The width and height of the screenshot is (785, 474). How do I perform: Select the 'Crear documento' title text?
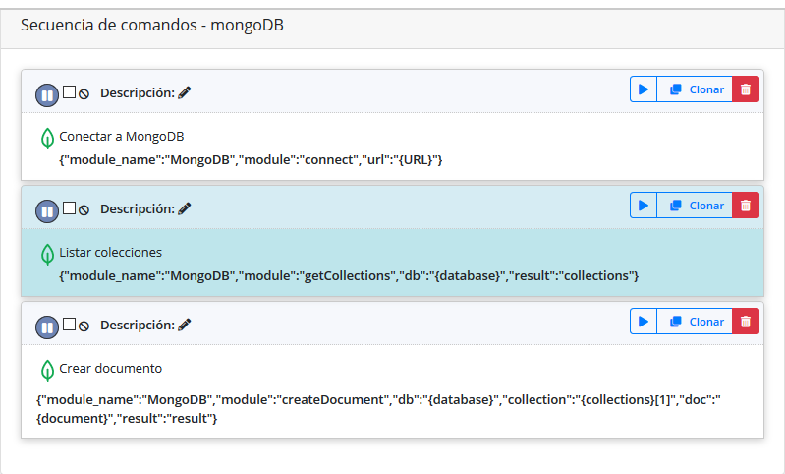pyautogui.click(x=111, y=368)
